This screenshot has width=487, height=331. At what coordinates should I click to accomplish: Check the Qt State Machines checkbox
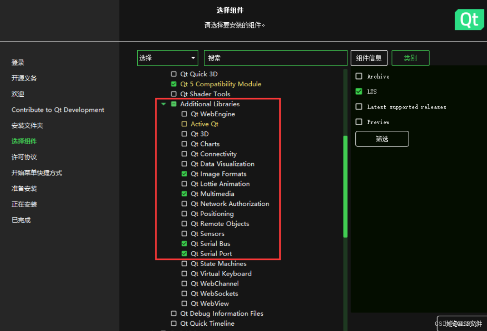184,264
